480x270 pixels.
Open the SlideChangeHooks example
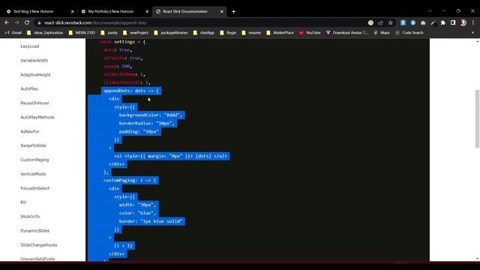(39, 245)
